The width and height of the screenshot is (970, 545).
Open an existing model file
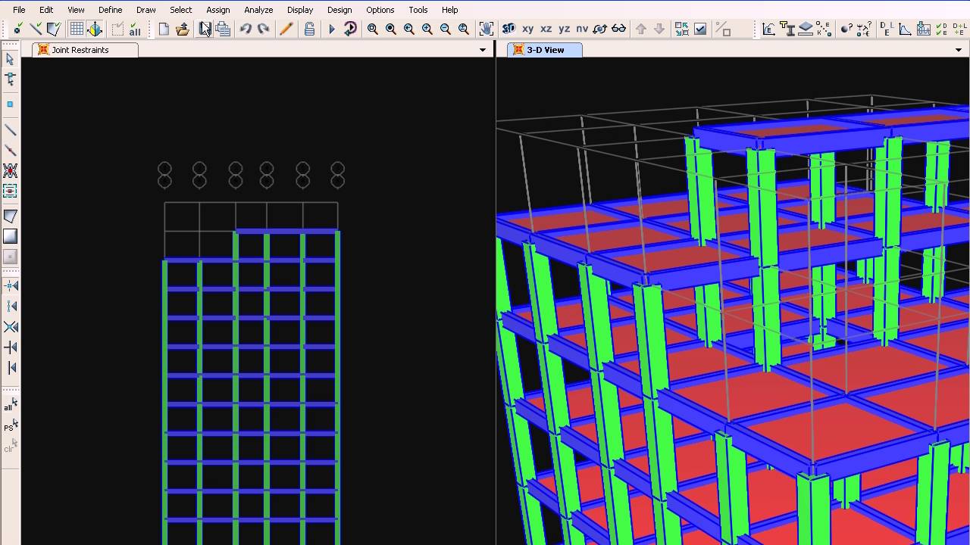point(183,29)
